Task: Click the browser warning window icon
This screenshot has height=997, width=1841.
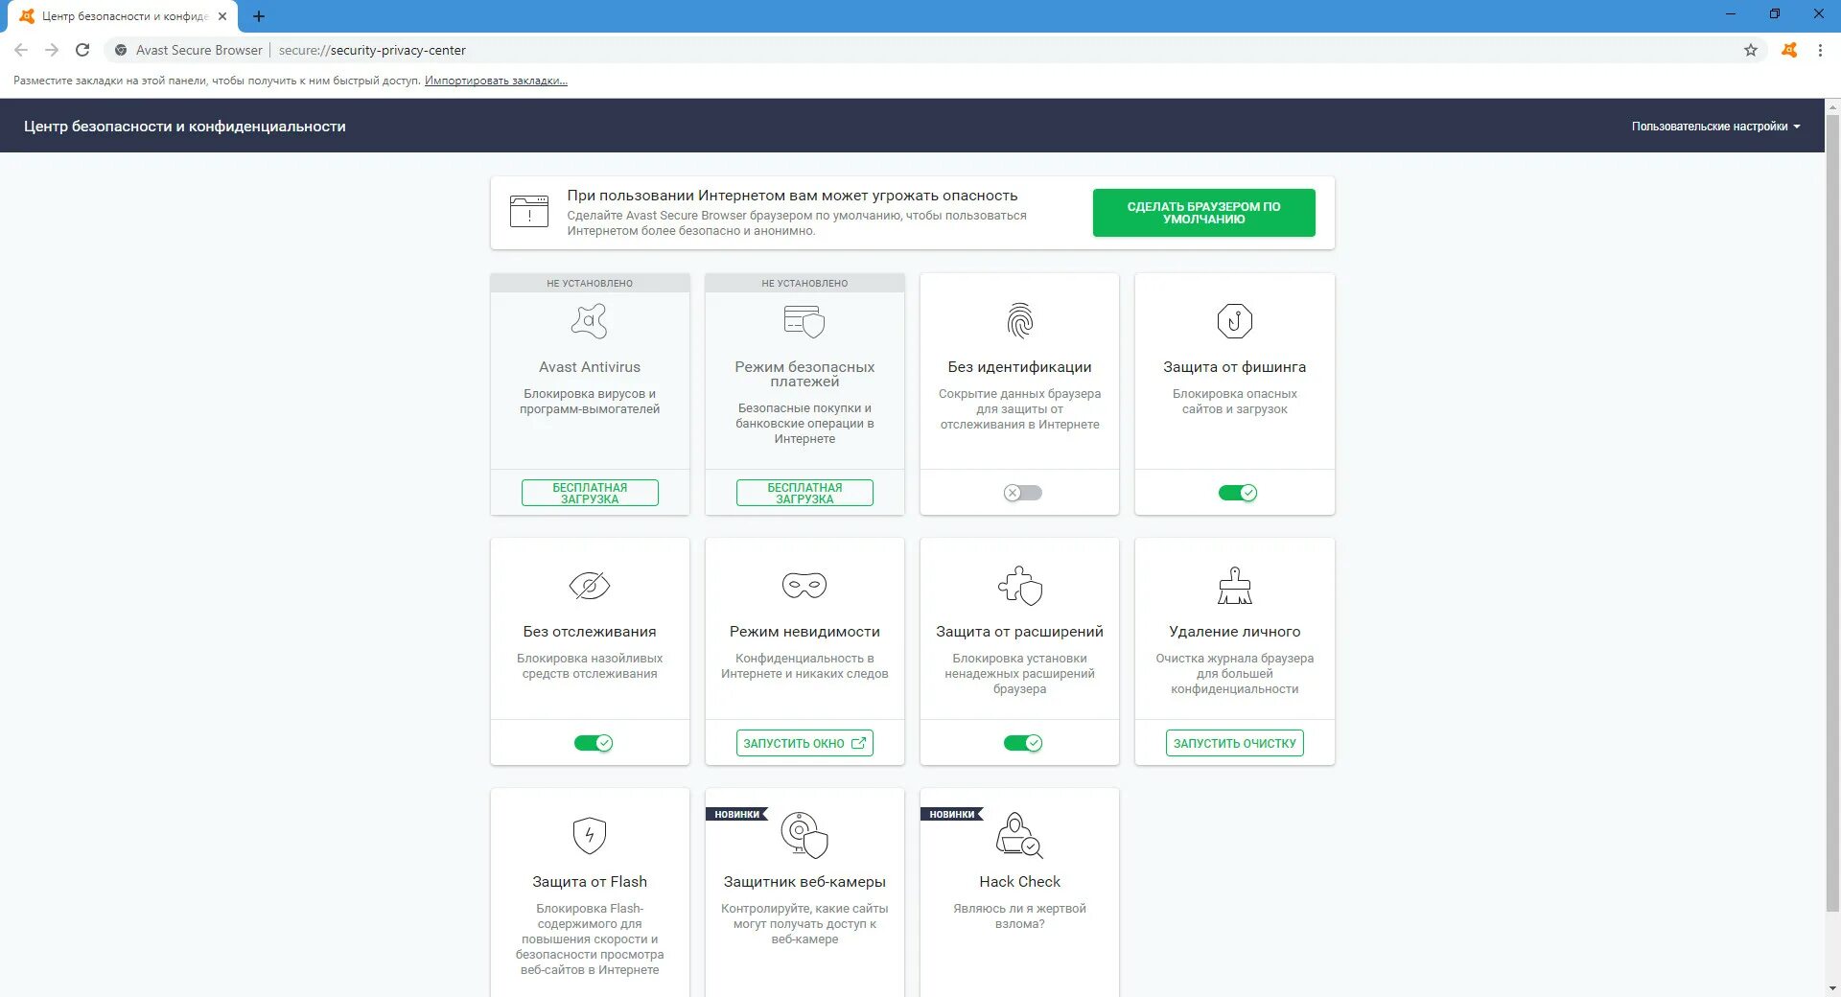Action: (529, 211)
